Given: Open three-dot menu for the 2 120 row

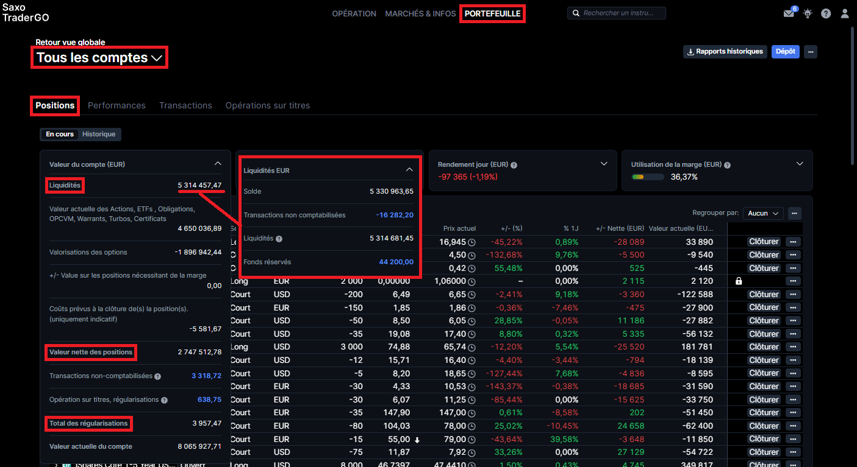Looking at the screenshot, I should [x=793, y=281].
